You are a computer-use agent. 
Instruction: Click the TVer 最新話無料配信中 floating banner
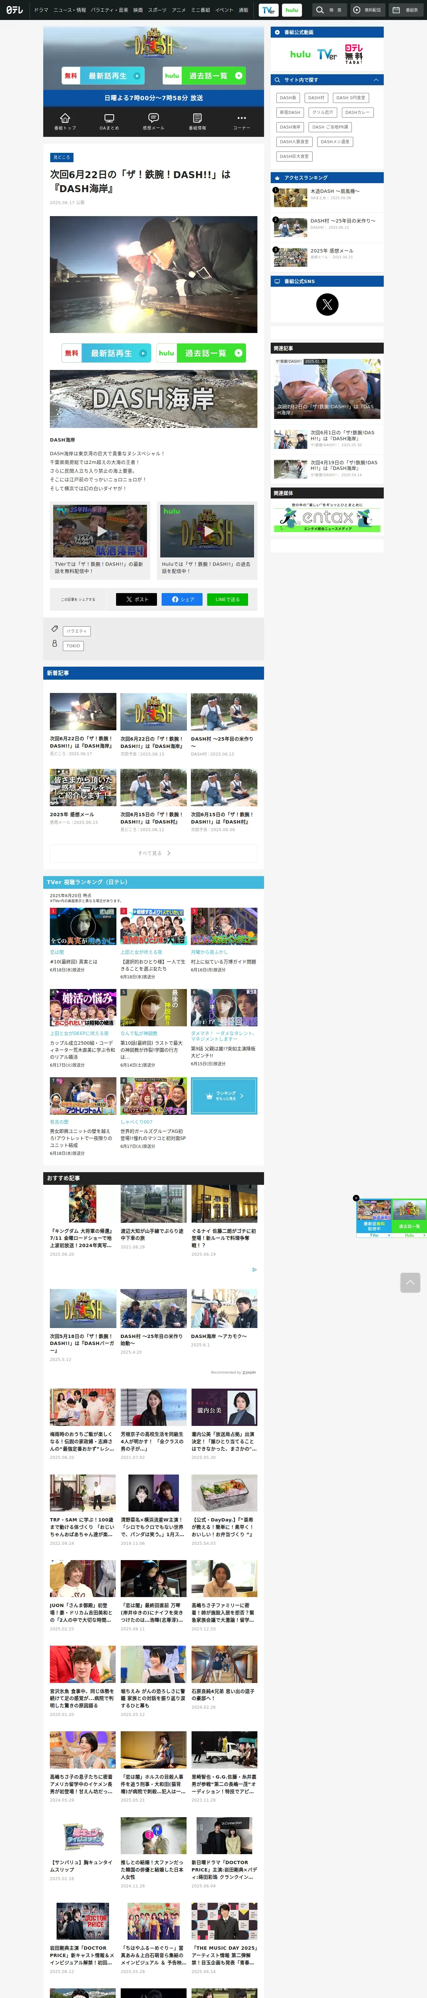click(x=374, y=1218)
